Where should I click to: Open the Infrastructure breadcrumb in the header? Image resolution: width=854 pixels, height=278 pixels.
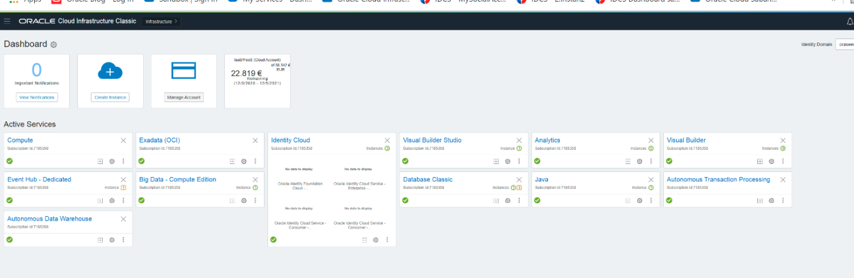click(161, 22)
